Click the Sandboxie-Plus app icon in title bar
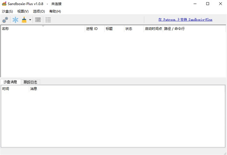 pos(4,4)
